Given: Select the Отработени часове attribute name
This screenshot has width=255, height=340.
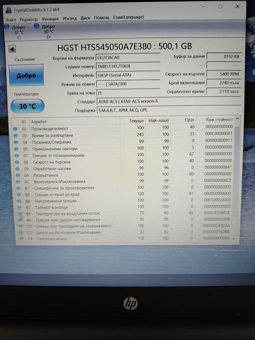Looking at the screenshot, I should tap(52, 169).
